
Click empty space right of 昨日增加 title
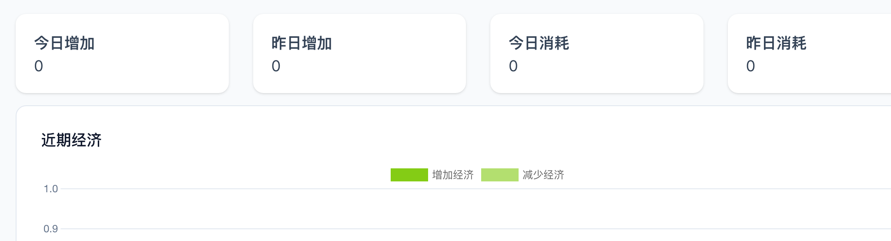[x=400, y=44]
